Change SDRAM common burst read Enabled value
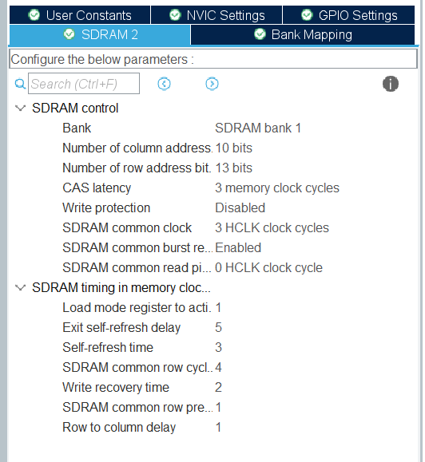This screenshot has width=425, height=462. click(x=238, y=248)
